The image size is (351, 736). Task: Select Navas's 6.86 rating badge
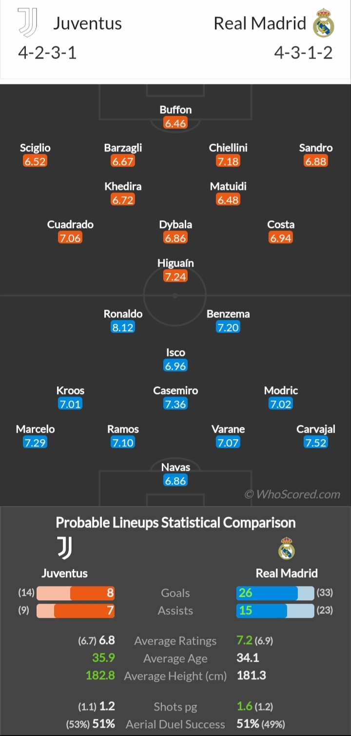[x=175, y=481]
